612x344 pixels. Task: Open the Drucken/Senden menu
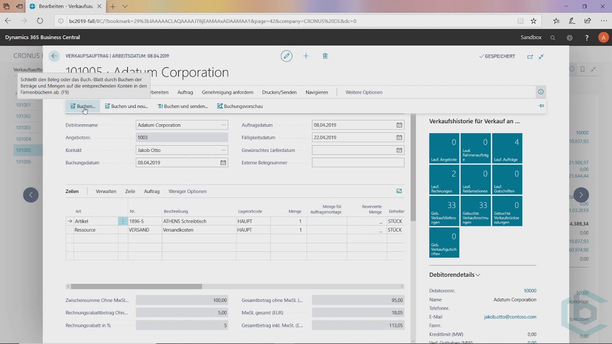click(279, 92)
